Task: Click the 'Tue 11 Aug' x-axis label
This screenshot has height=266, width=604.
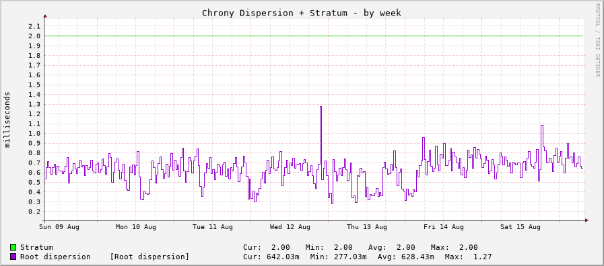Action: coord(213,227)
